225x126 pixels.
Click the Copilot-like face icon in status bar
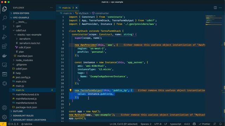pos(194,124)
